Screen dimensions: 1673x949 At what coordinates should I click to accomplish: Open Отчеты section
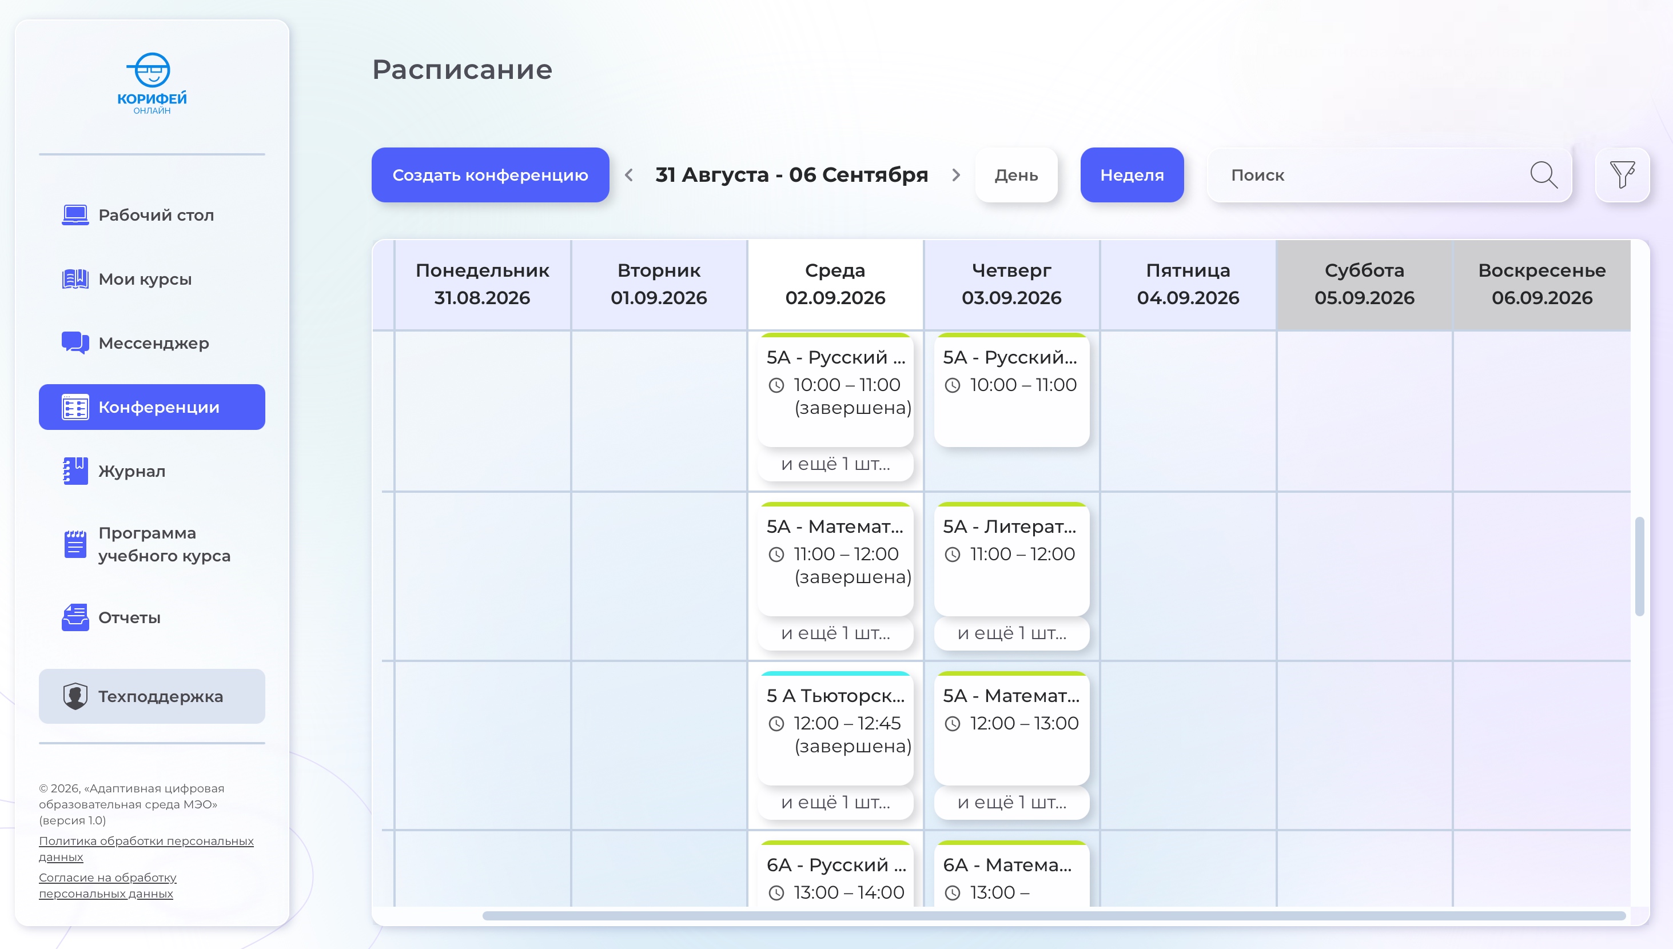[x=152, y=617]
